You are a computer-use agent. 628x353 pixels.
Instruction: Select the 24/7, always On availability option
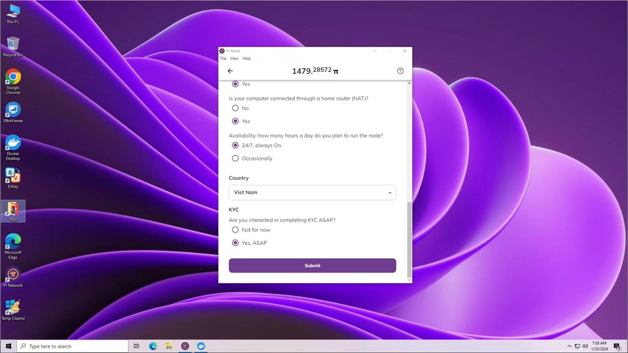tap(235, 145)
